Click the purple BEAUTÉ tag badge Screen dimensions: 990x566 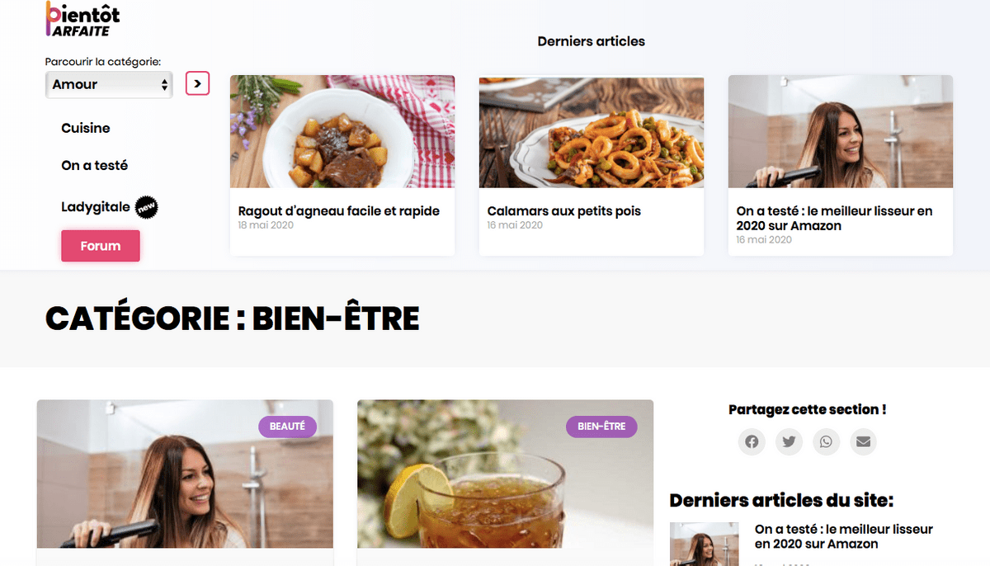(288, 427)
